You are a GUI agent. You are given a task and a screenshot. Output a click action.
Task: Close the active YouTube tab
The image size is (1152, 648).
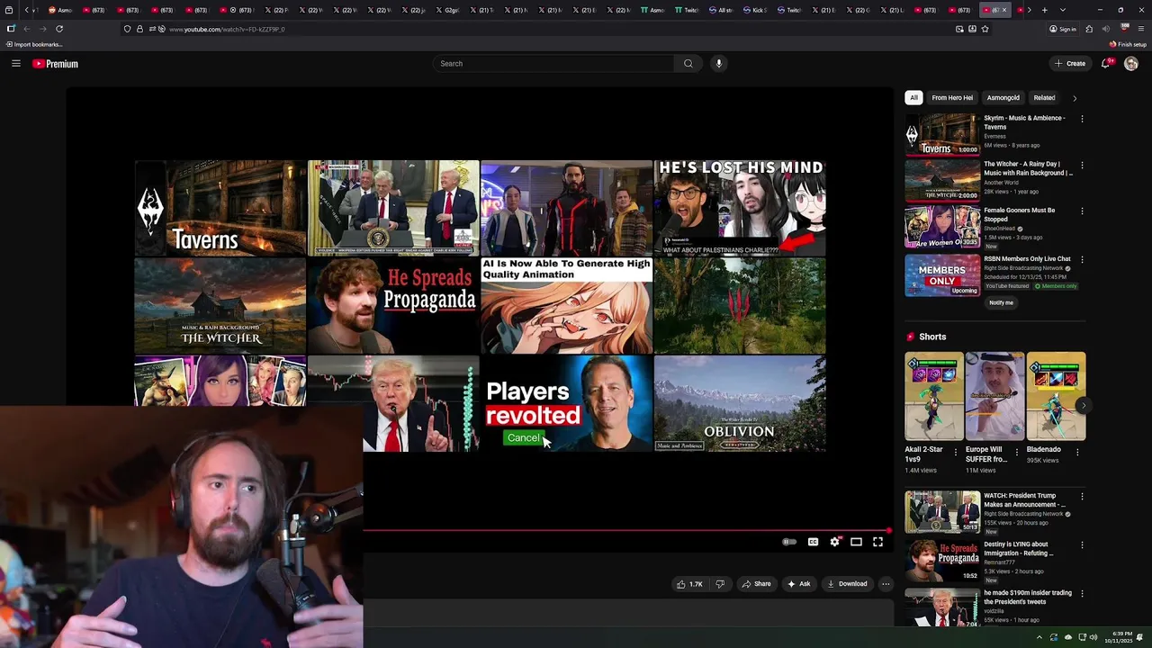(1004, 10)
